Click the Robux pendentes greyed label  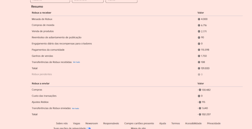point(42,74)
